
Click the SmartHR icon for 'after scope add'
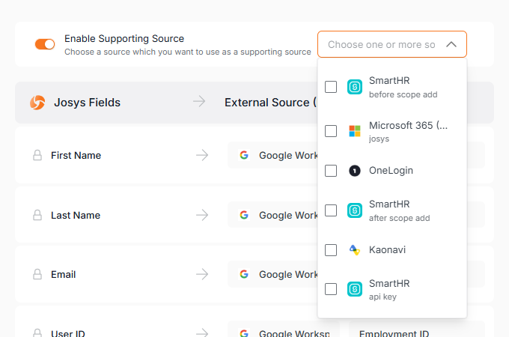click(355, 210)
